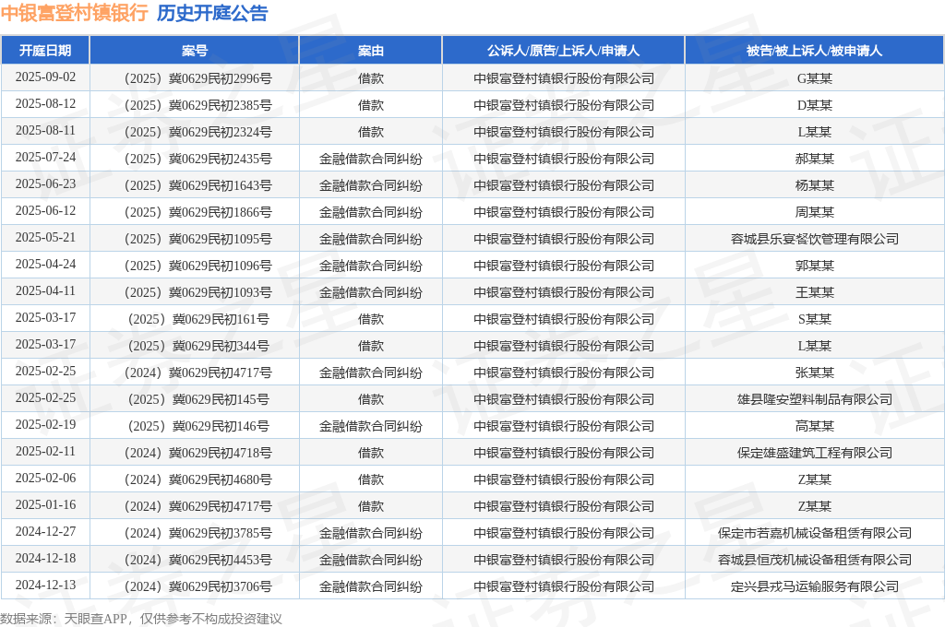Image resolution: width=945 pixels, height=627 pixels.
Task: Click defendant cell G某某
Action: pyautogui.click(x=814, y=78)
